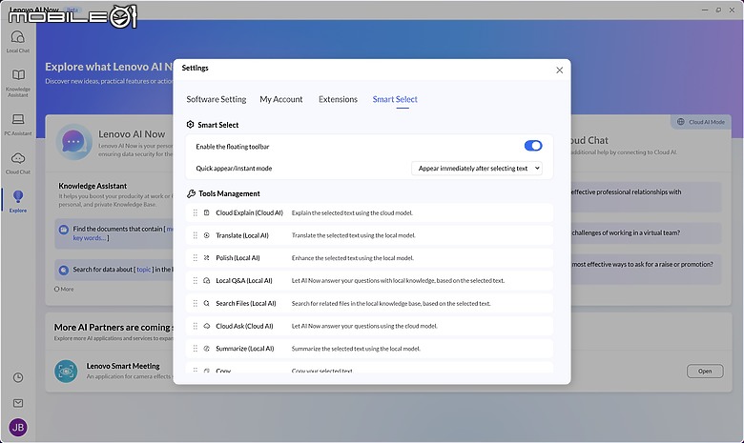The width and height of the screenshot is (744, 443).
Task: Open the mail envelope icon
Action: click(18, 403)
